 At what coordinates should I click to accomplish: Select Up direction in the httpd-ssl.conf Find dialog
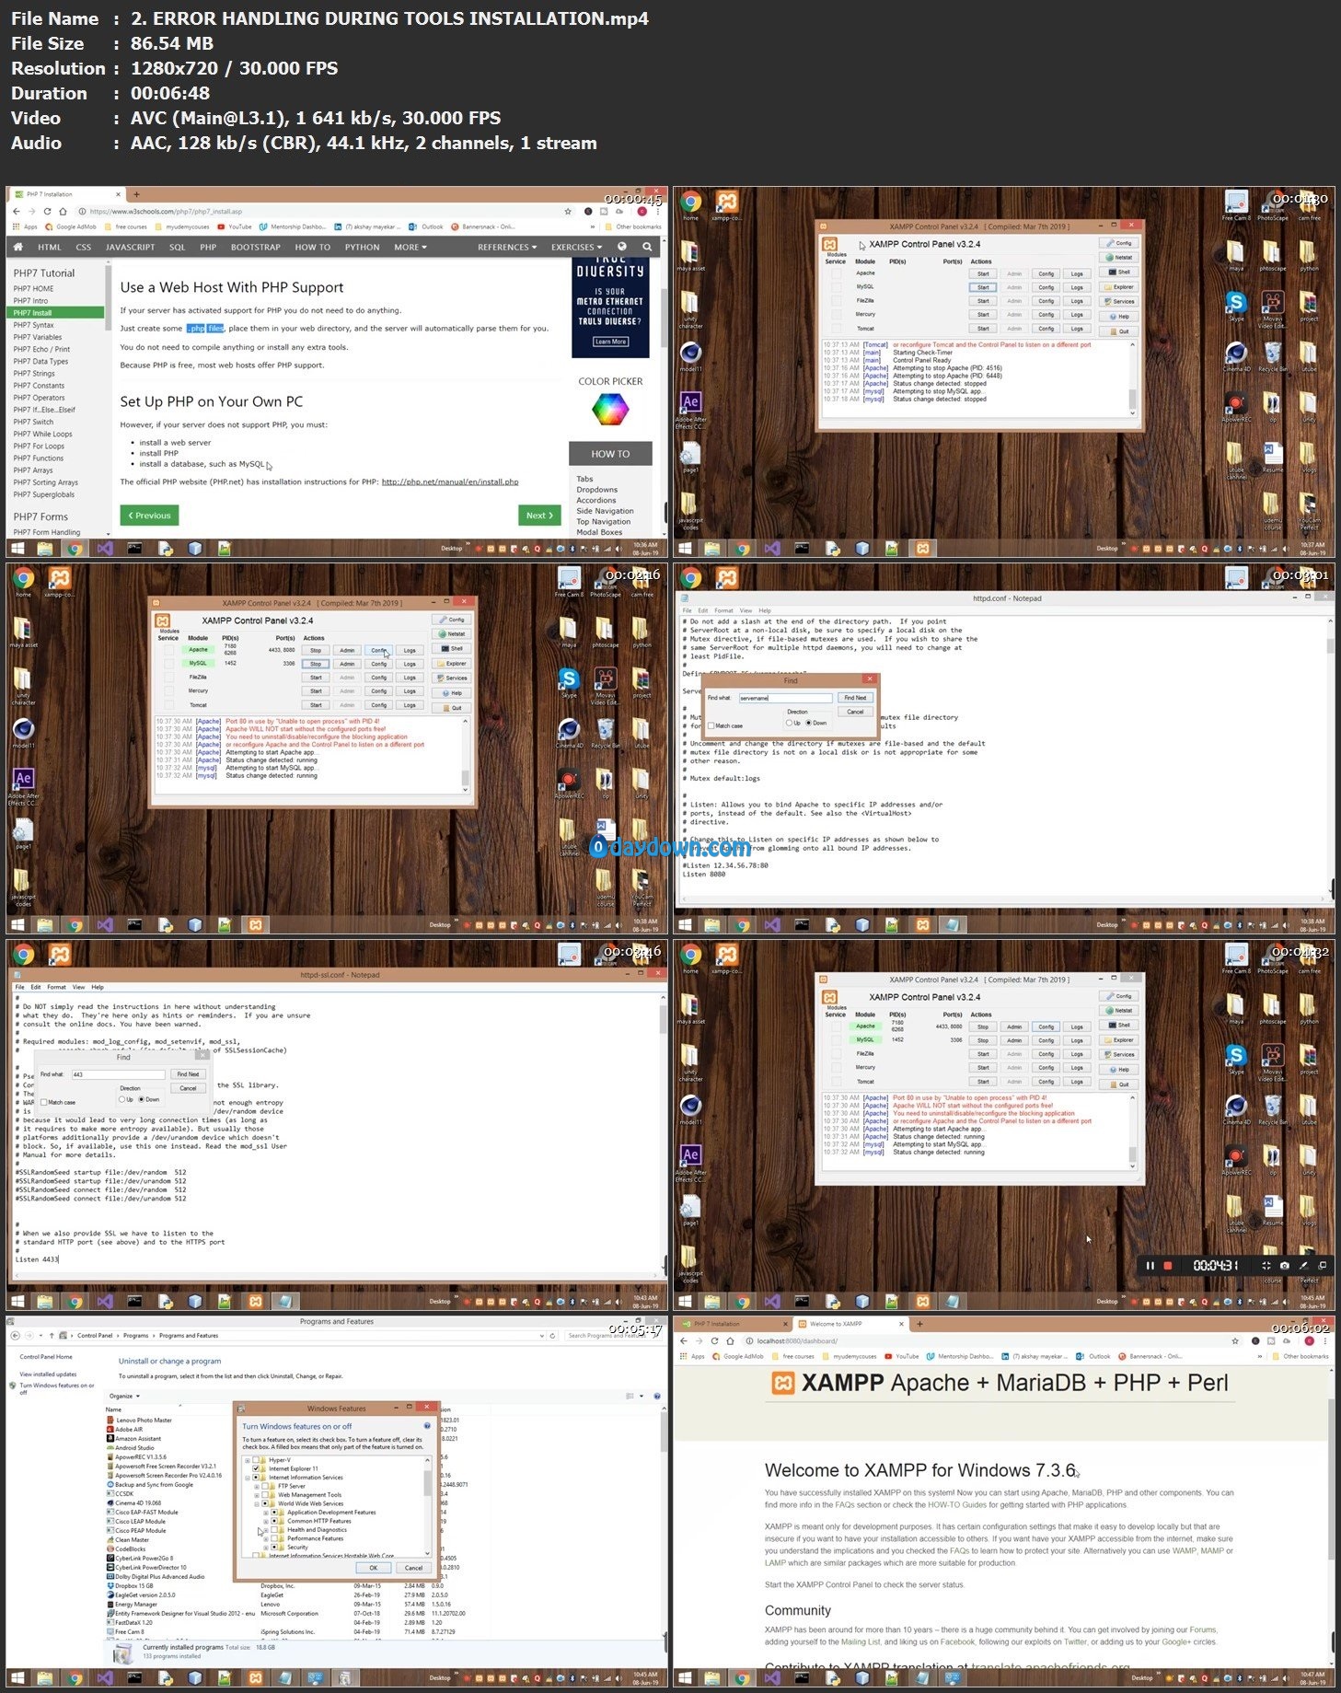click(x=121, y=1099)
